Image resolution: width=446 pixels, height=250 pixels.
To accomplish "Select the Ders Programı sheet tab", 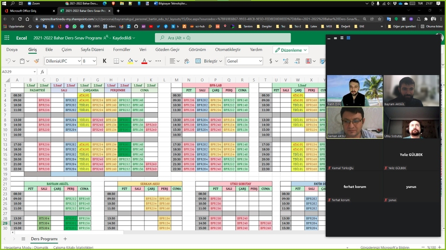I will click(44, 239).
